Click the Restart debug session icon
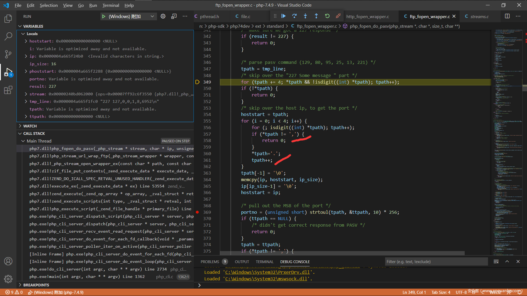This screenshot has height=296, width=527. coord(327,16)
